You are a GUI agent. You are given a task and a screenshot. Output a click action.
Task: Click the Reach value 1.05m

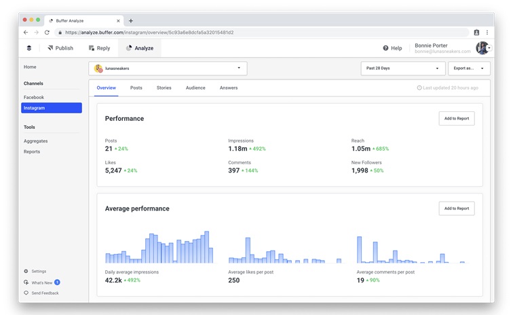(x=361, y=149)
